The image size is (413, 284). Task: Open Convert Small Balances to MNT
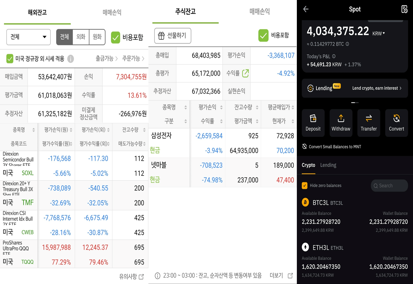tap(332, 147)
